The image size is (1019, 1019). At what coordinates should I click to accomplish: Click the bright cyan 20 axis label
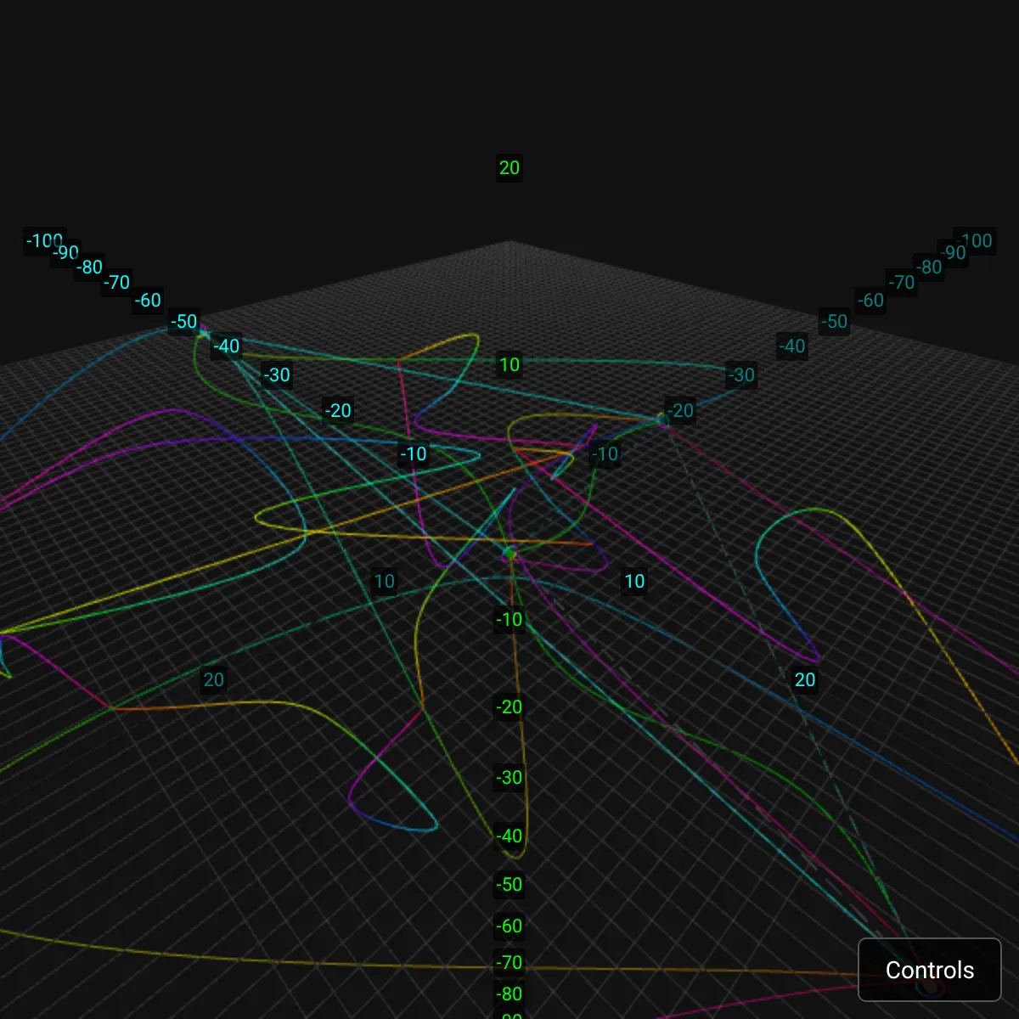tap(805, 680)
